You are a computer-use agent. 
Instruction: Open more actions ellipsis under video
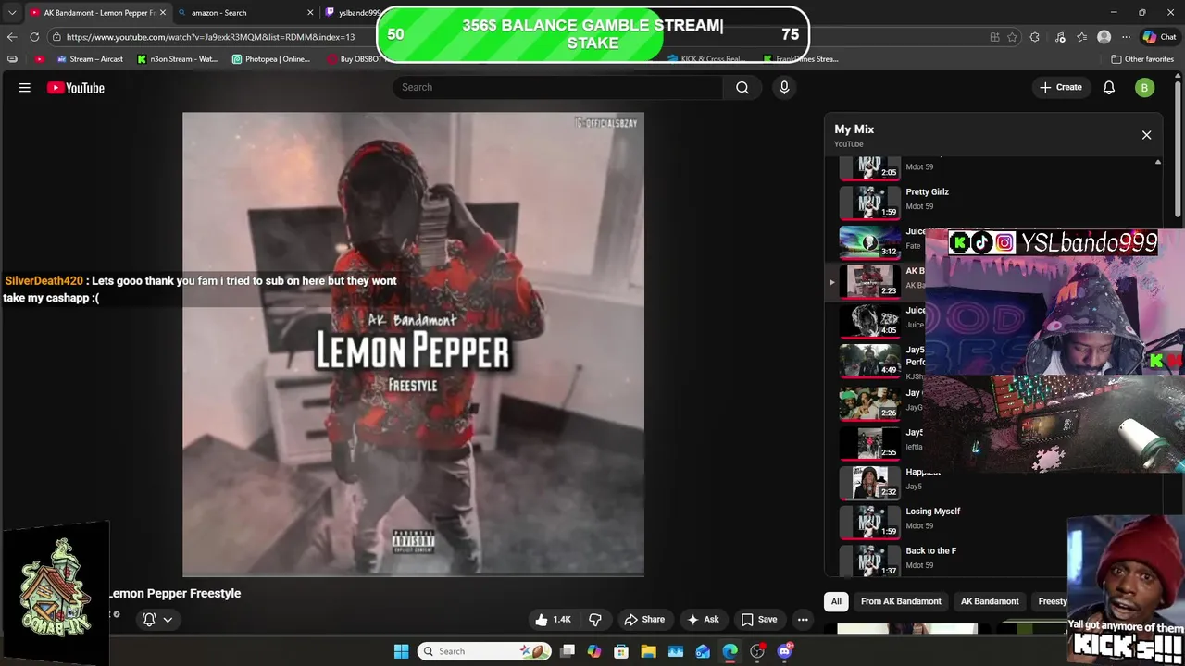[803, 620]
